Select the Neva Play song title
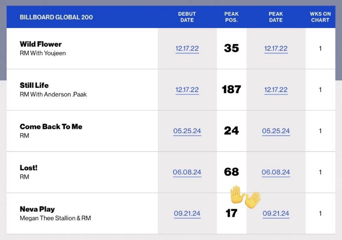 pos(37,209)
